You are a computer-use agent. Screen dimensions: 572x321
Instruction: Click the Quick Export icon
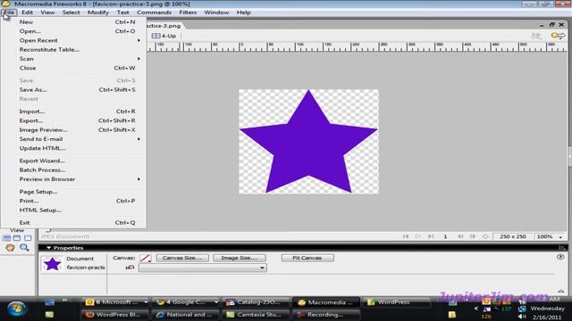click(x=558, y=36)
